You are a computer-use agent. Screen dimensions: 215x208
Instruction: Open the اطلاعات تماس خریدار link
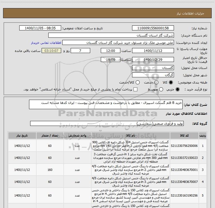coord(46,43)
